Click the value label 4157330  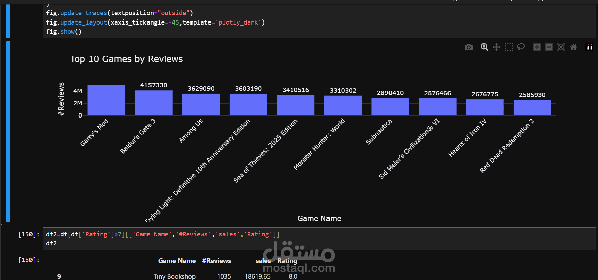(x=154, y=85)
